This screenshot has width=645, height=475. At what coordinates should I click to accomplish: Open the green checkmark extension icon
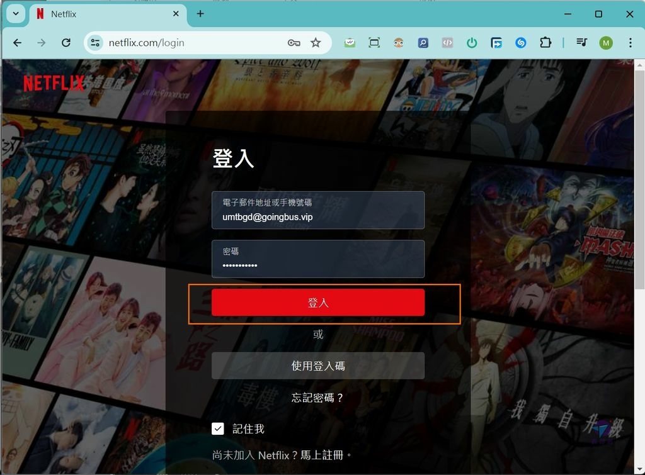(350, 43)
